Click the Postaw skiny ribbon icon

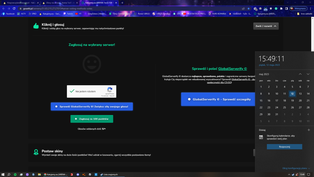click(x=36, y=152)
